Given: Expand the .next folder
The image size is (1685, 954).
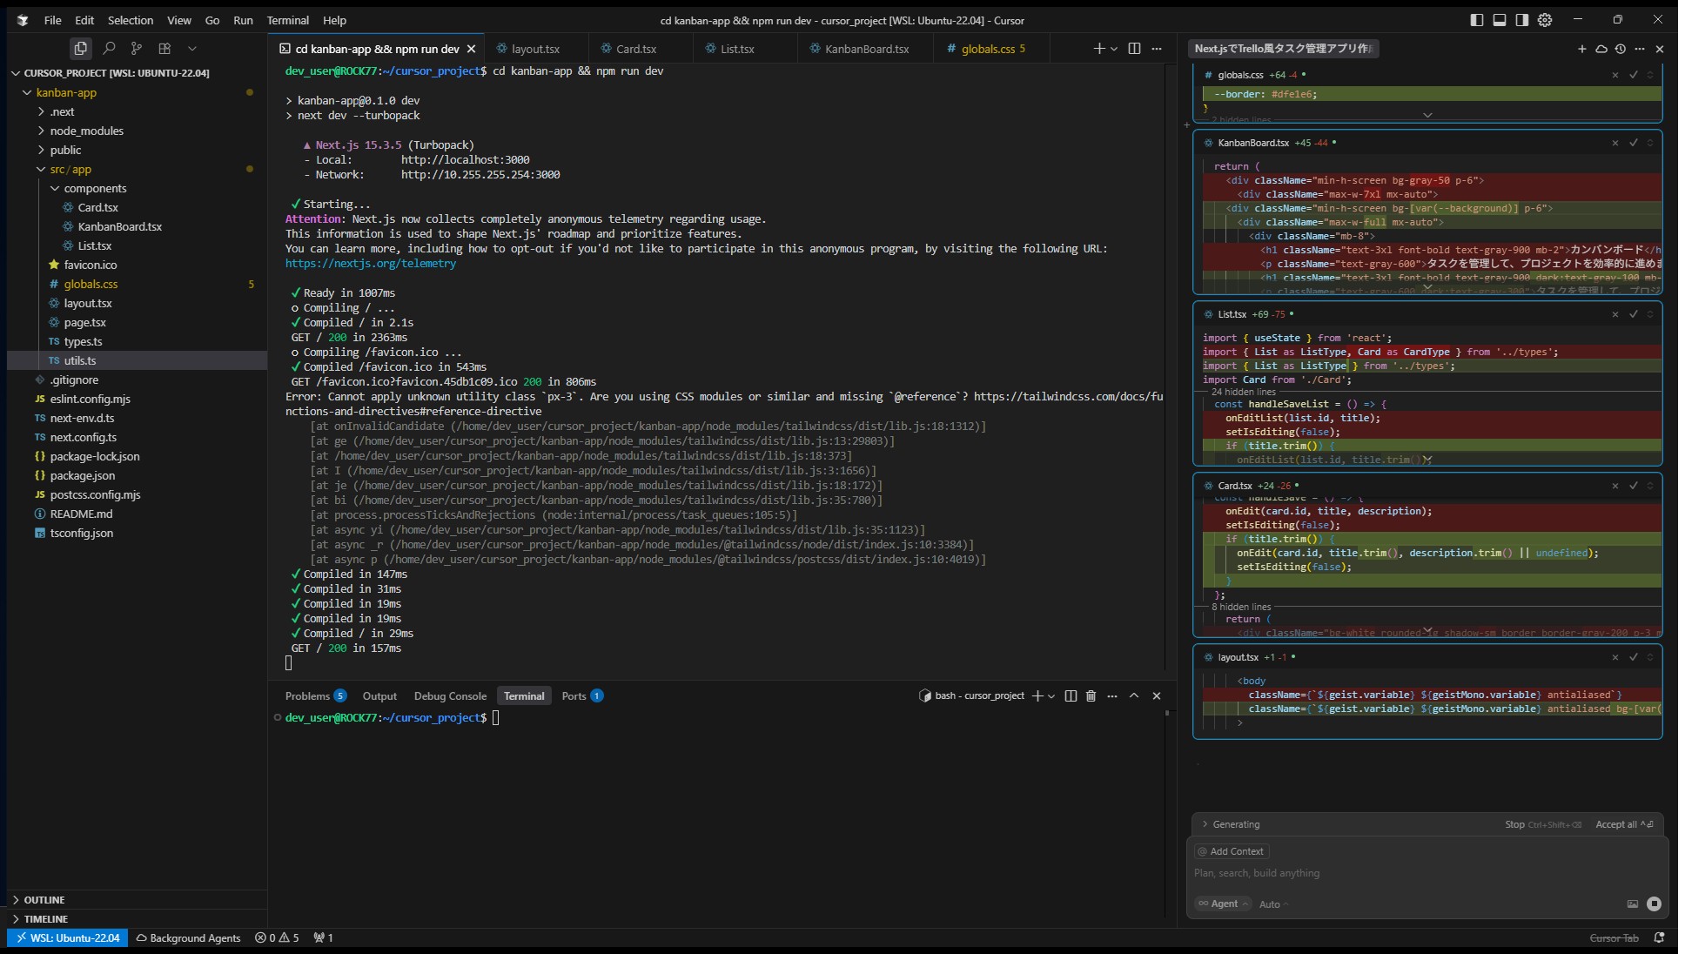Looking at the screenshot, I should (62, 111).
